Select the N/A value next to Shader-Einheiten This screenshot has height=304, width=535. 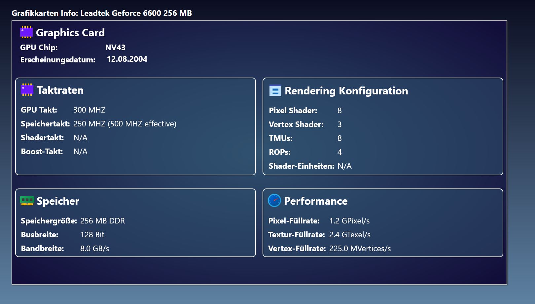(344, 166)
